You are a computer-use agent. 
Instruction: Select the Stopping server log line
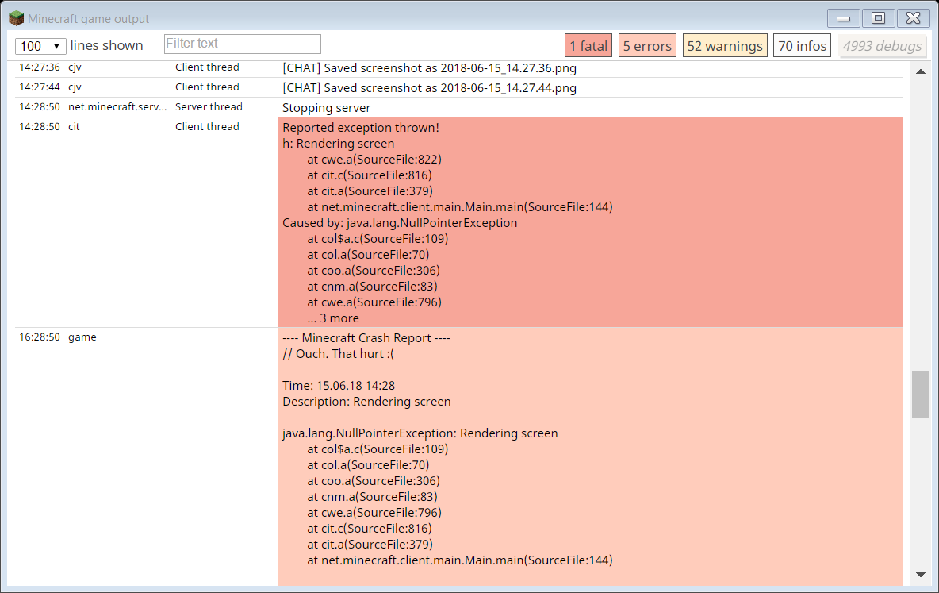(327, 107)
